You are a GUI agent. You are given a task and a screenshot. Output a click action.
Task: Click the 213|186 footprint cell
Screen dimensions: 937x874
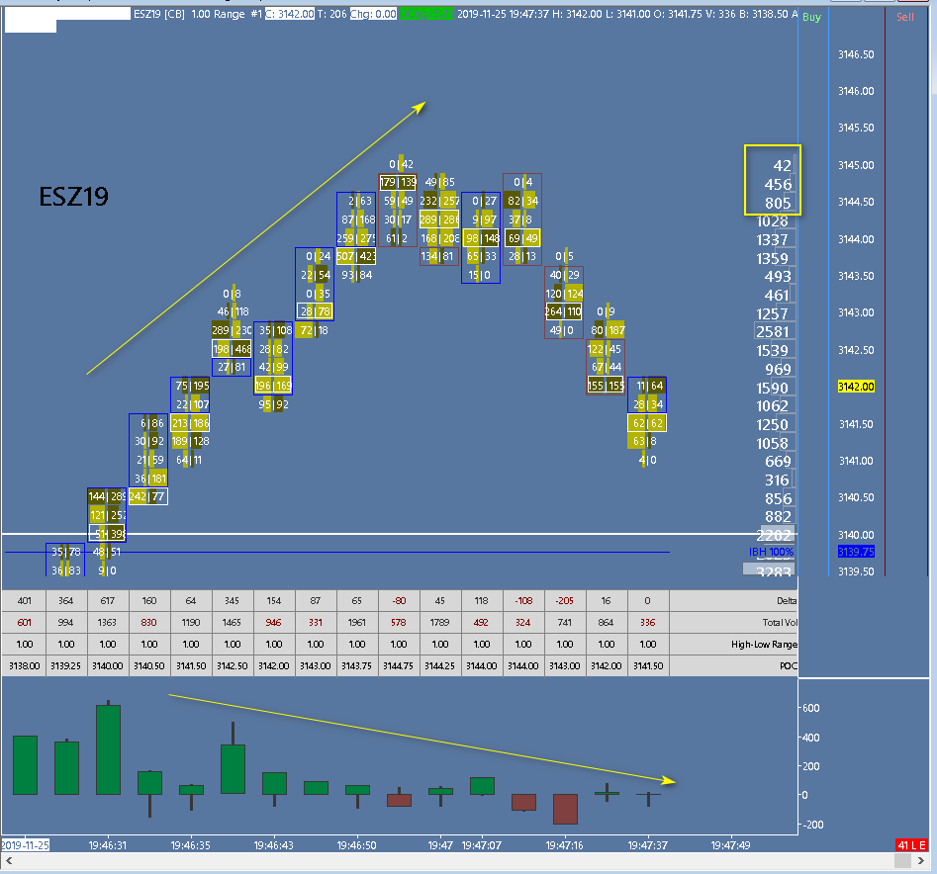pyautogui.click(x=190, y=423)
